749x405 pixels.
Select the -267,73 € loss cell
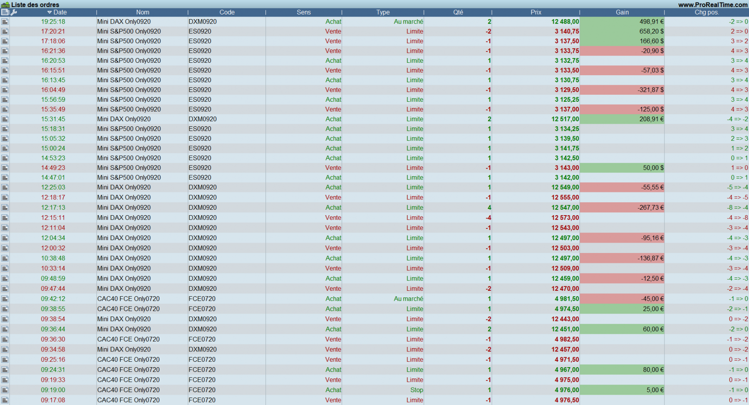coord(622,208)
